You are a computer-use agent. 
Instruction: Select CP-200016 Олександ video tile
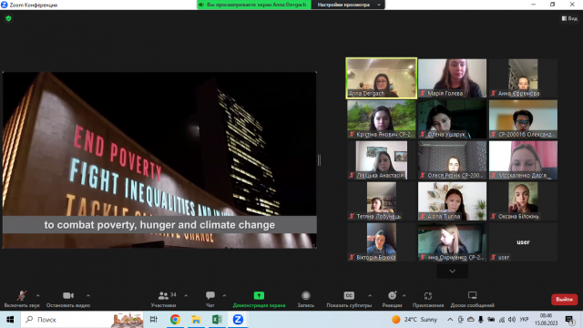coord(523,119)
